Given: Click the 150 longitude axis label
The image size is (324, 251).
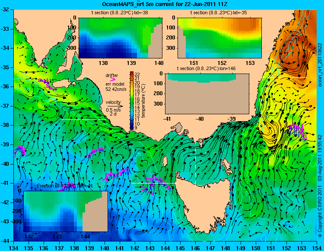Looking at the screenshot, I should [256, 248].
